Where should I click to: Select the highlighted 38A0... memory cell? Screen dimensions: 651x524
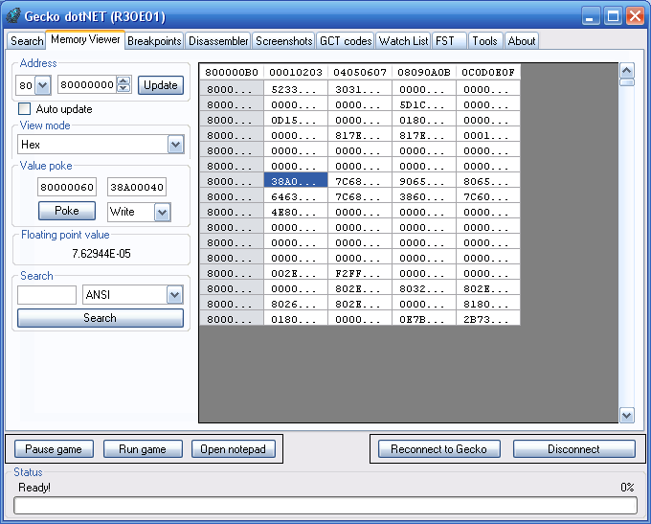pos(296,180)
